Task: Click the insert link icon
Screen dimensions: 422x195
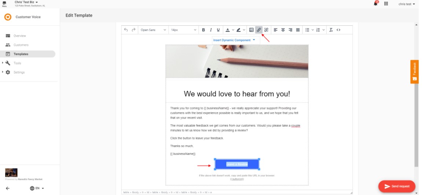Action: click(259, 30)
